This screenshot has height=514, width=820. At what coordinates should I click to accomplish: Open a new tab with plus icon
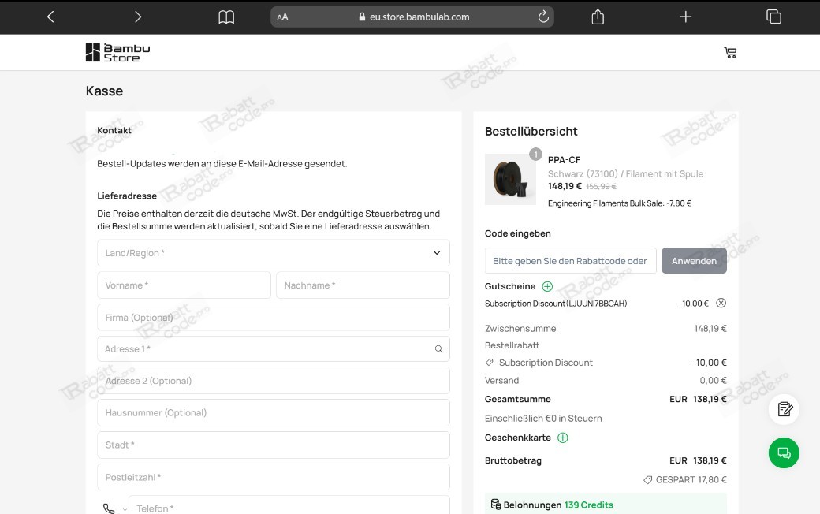686,17
